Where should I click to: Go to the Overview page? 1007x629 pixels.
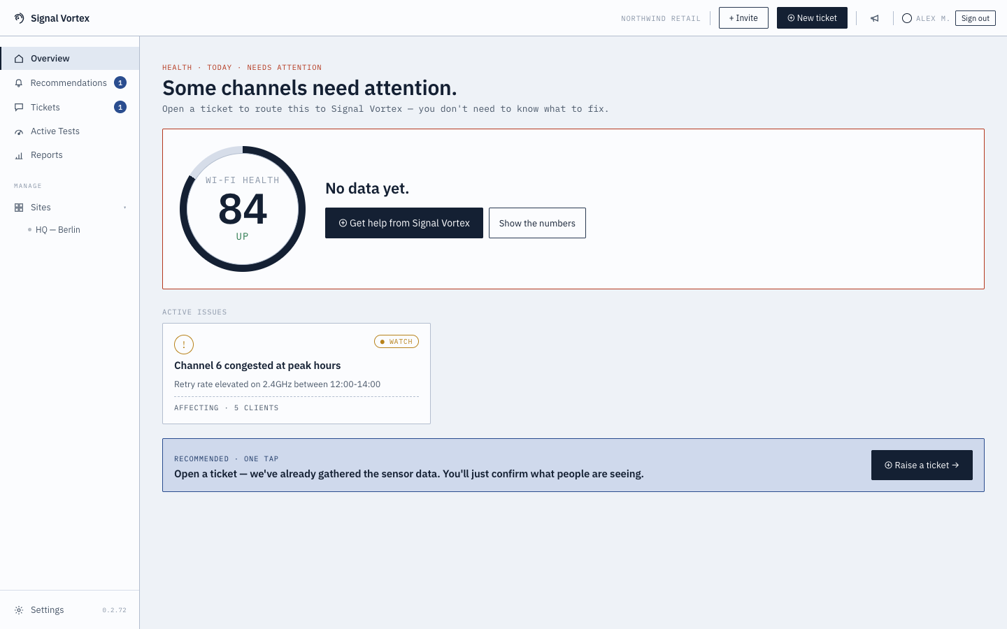coord(70,59)
